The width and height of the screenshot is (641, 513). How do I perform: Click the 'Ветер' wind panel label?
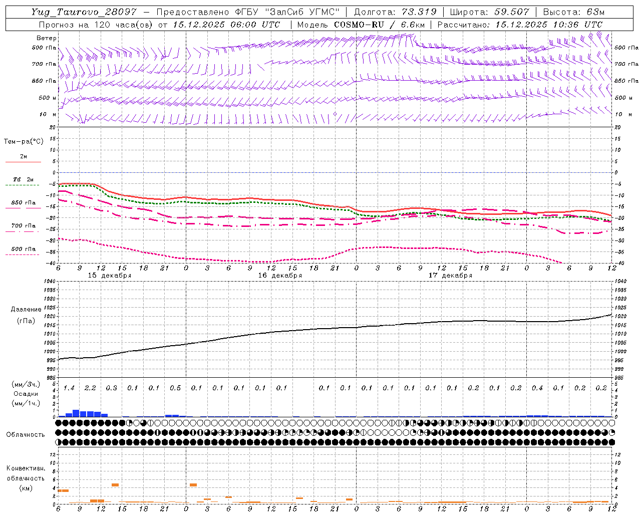click(x=46, y=38)
